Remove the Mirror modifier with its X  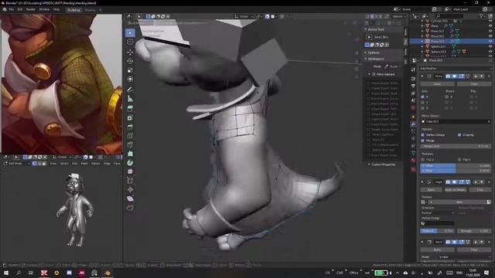click(489, 76)
